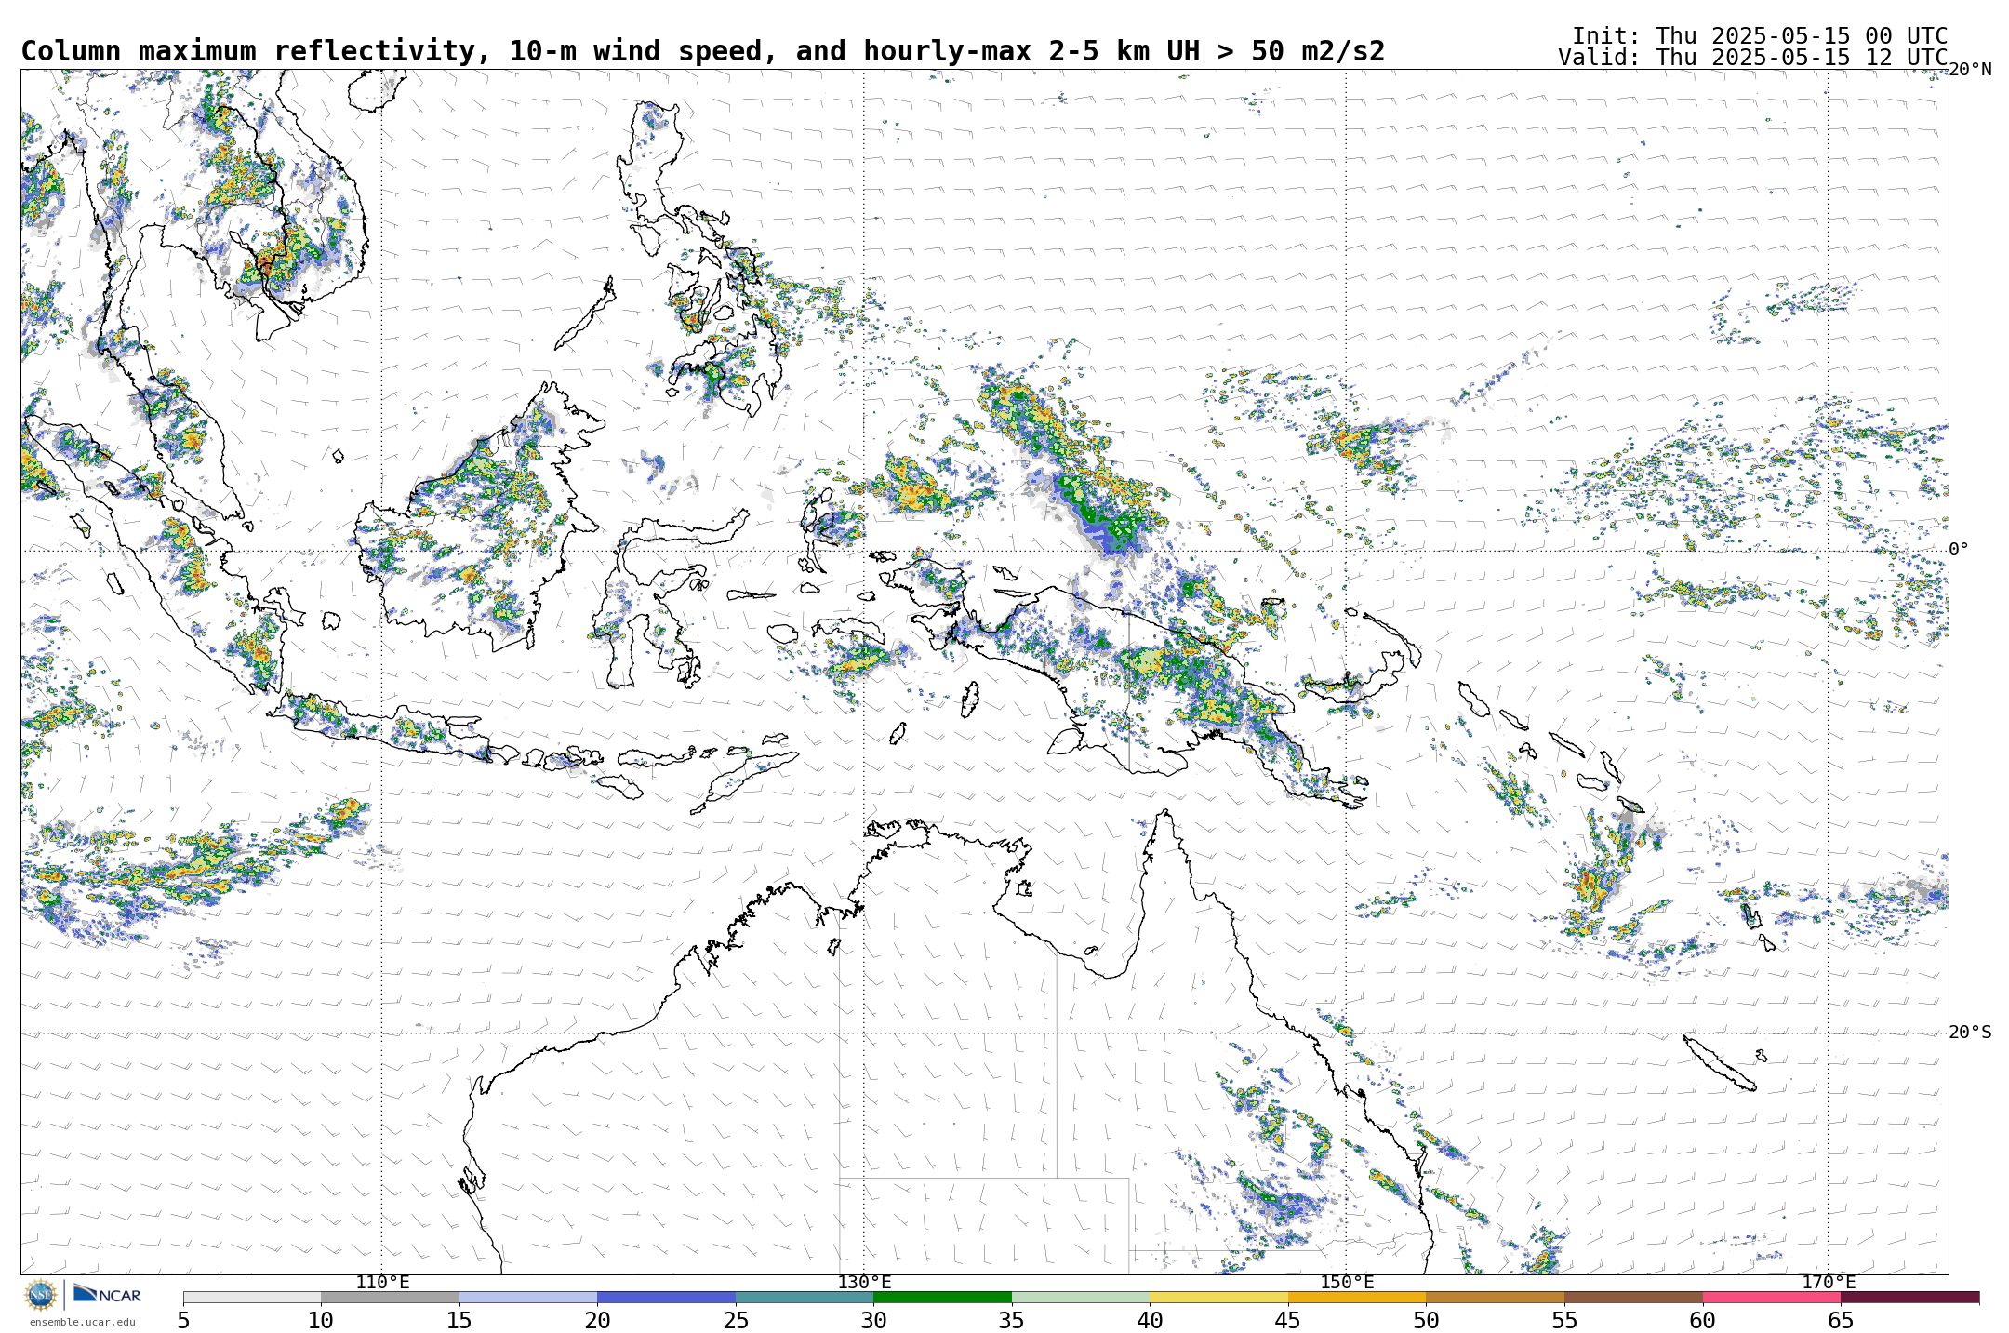This screenshot has height=1333, width=2009.
Task: Click the colorbar tick label '55'
Action: 1564,1321
